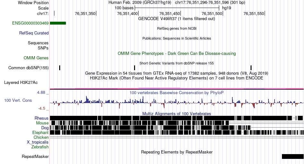Screen dimensions: 304x164
Task: Click Publications: Sequences in Scientific Articles title
Action: [x=177, y=38]
